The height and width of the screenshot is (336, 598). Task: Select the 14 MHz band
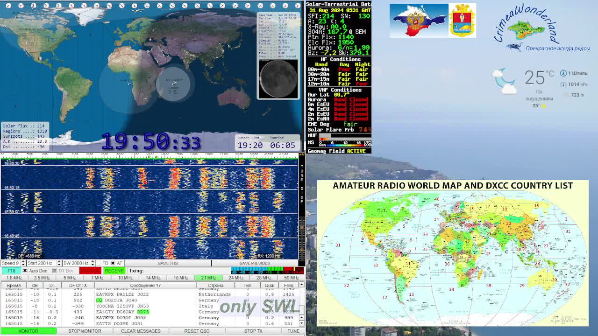pyautogui.click(x=153, y=278)
